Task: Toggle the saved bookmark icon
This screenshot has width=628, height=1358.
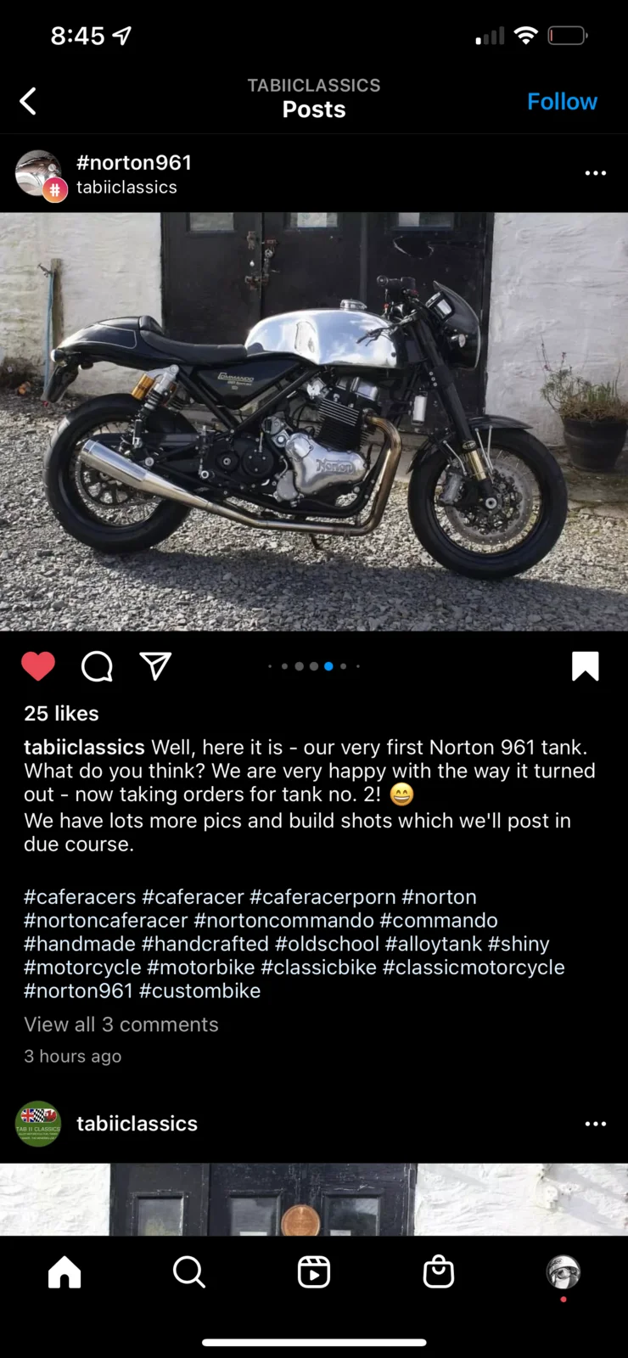Action: click(586, 666)
